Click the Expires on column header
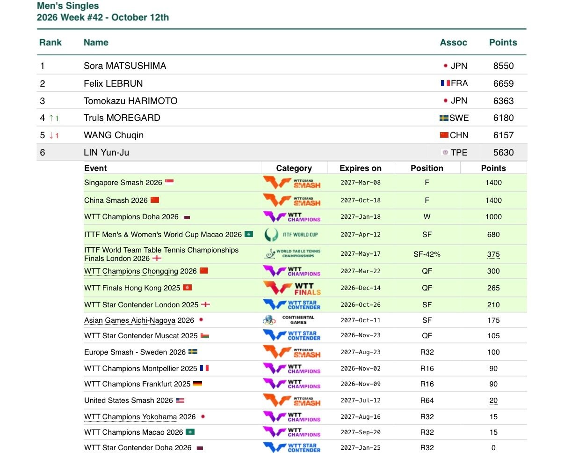Screen dimensions: 564x453 pos(361,168)
